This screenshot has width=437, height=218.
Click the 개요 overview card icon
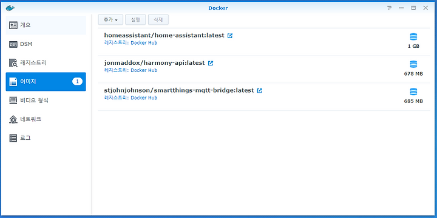tap(13, 25)
